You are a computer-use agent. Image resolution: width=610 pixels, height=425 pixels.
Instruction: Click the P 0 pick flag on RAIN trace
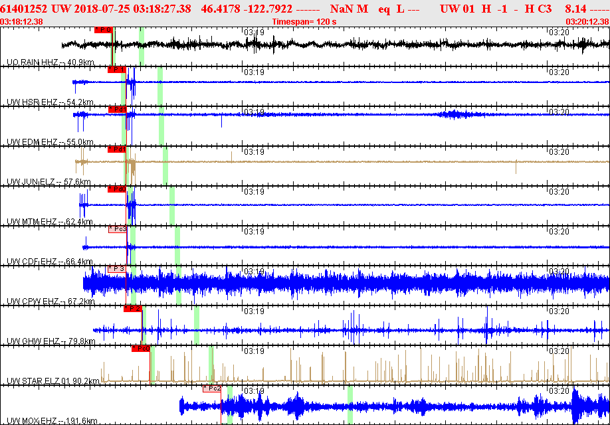click(x=103, y=30)
